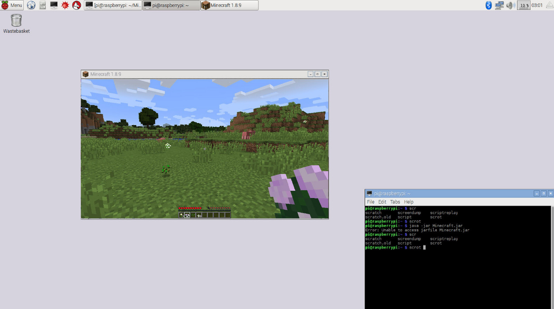Maximize the pi@raspberrypi terminal window
Screen dimensions: 554x309
point(544,193)
